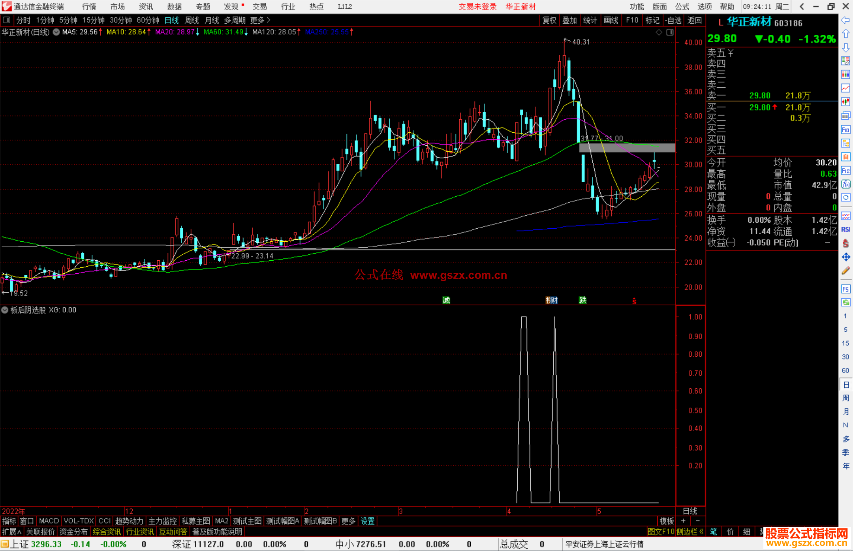Click the 减 marker below the chart
This screenshot has height=551, width=853.
(x=446, y=301)
